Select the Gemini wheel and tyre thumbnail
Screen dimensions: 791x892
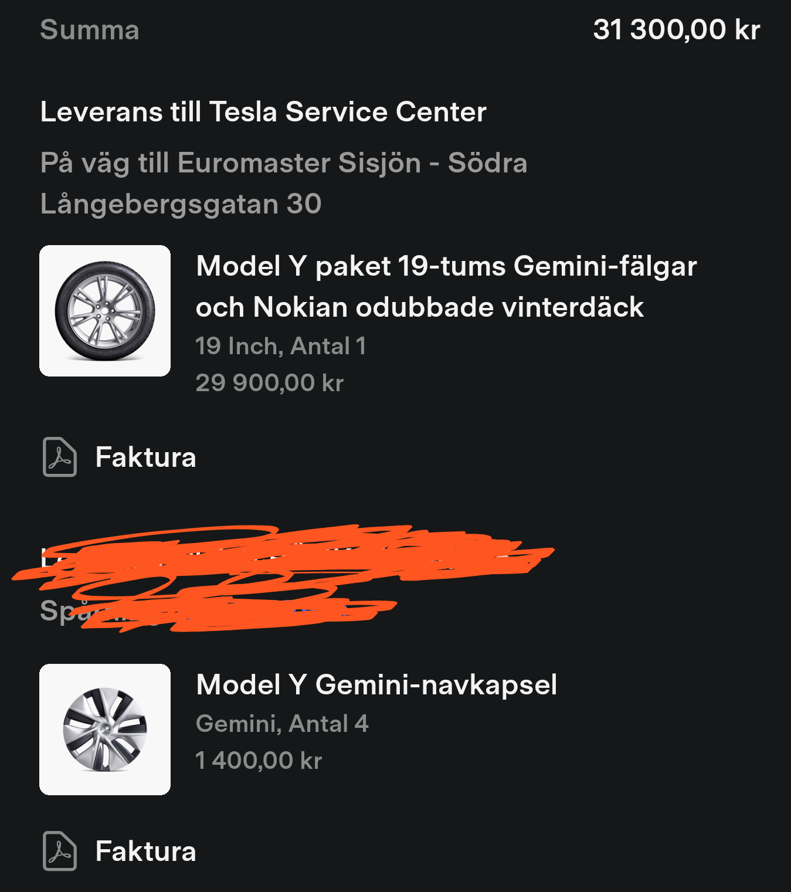105,311
